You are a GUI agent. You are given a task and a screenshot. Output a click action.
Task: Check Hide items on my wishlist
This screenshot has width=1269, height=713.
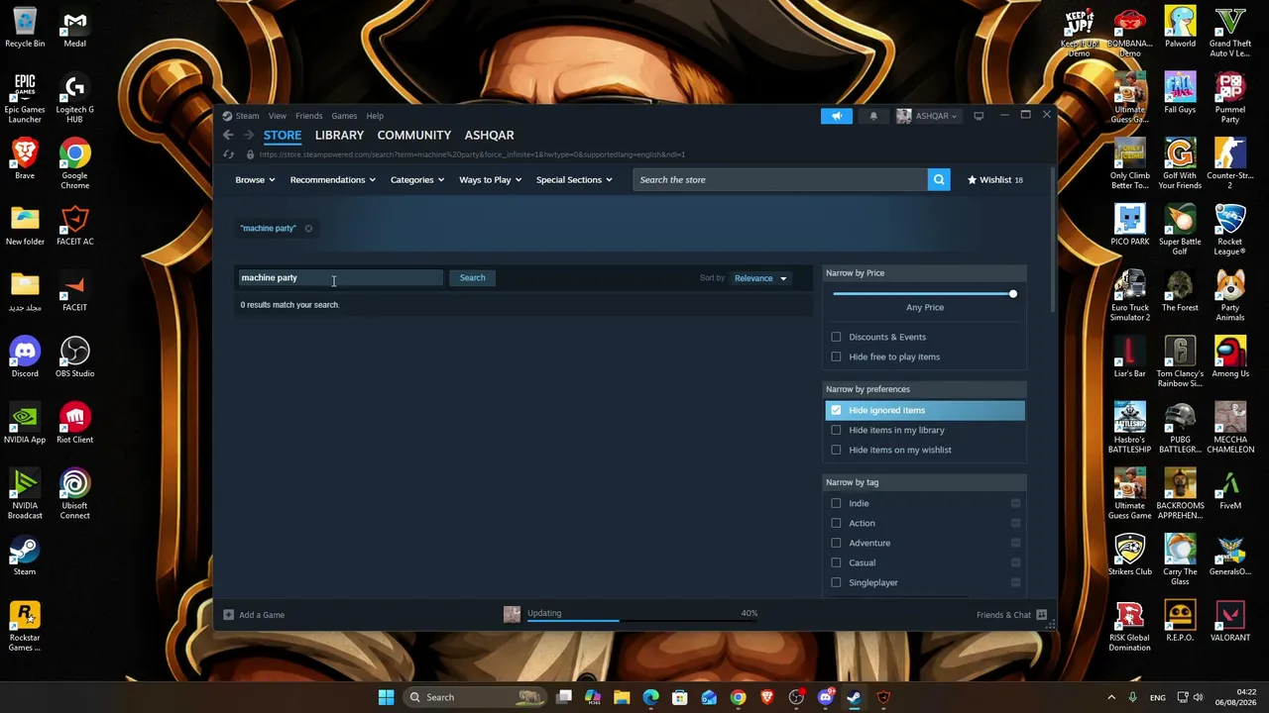(836, 450)
